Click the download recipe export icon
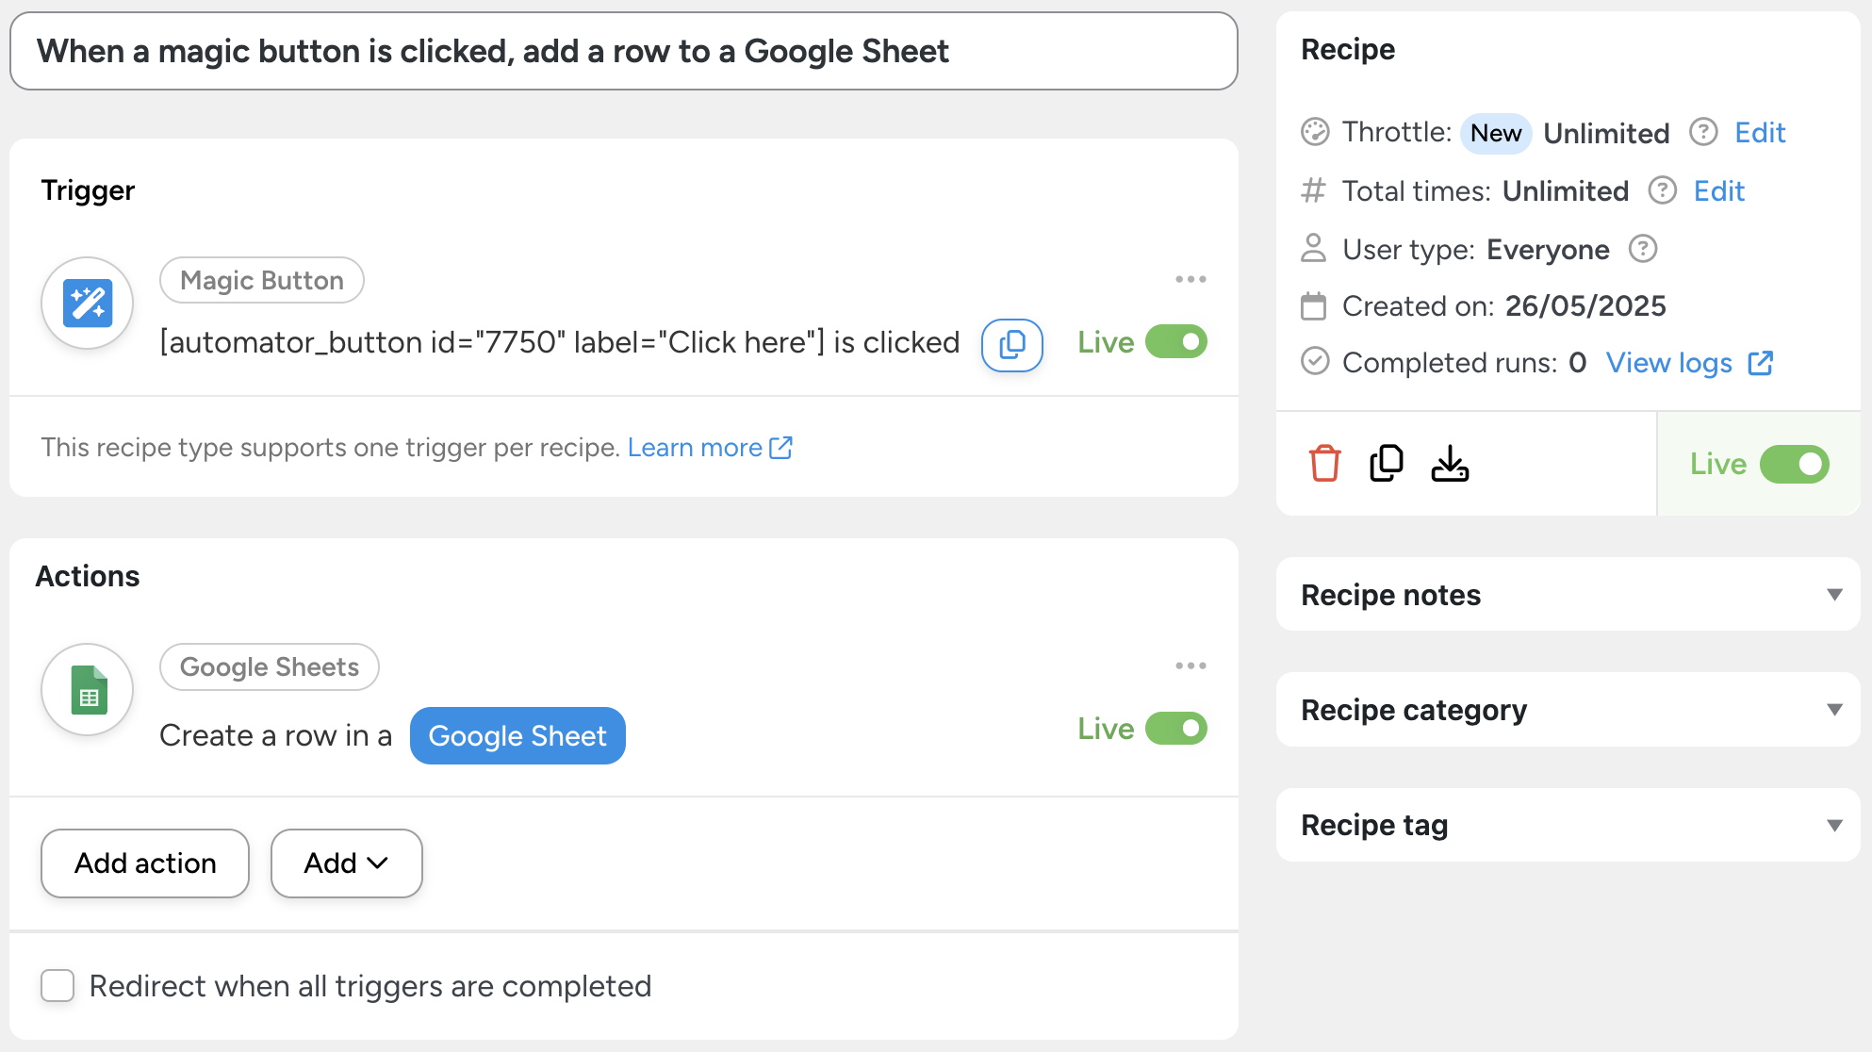 pos(1450,464)
